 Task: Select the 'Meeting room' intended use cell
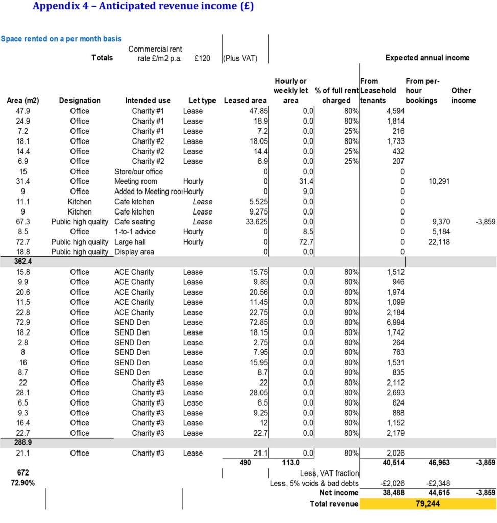click(x=136, y=181)
